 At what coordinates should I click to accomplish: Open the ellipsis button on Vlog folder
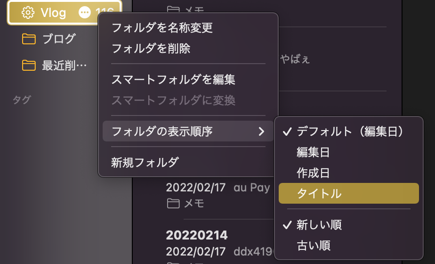[x=85, y=13]
